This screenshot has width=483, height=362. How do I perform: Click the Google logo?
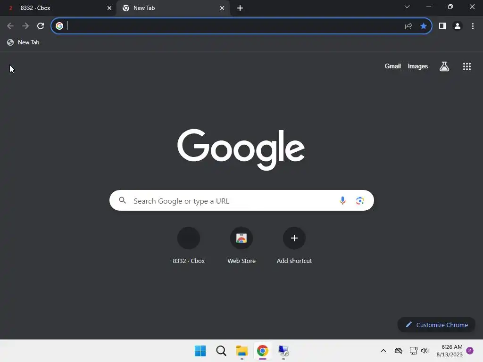(x=241, y=149)
